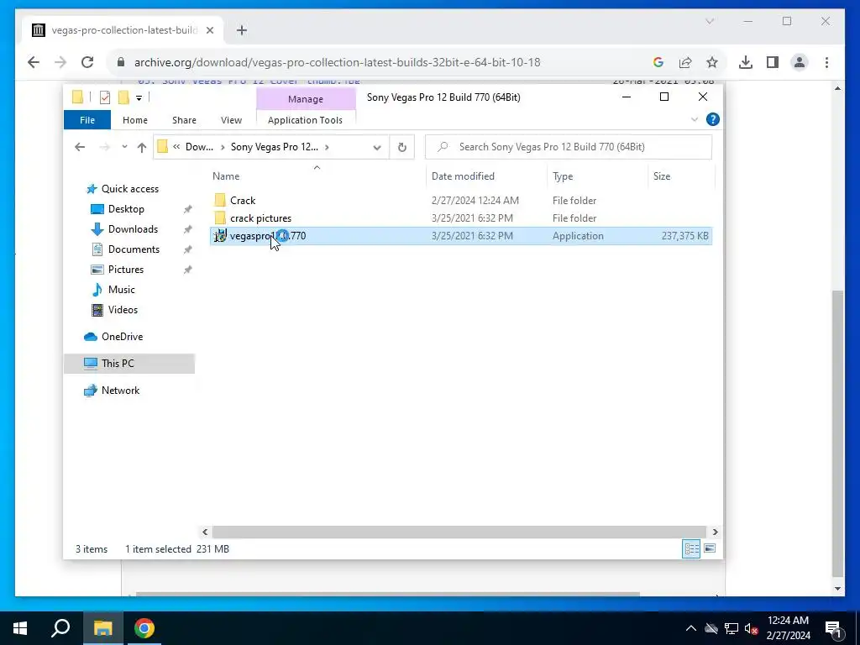860x645 pixels.
Task: Open Chrome three-dot menu
Action: tap(826, 62)
